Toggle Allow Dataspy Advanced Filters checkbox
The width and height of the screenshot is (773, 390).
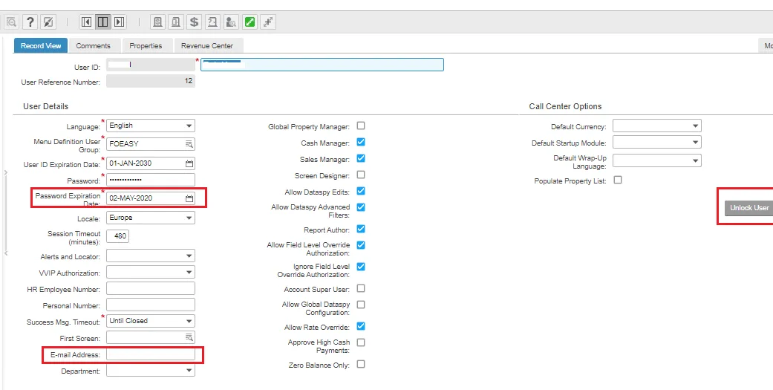pos(361,207)
